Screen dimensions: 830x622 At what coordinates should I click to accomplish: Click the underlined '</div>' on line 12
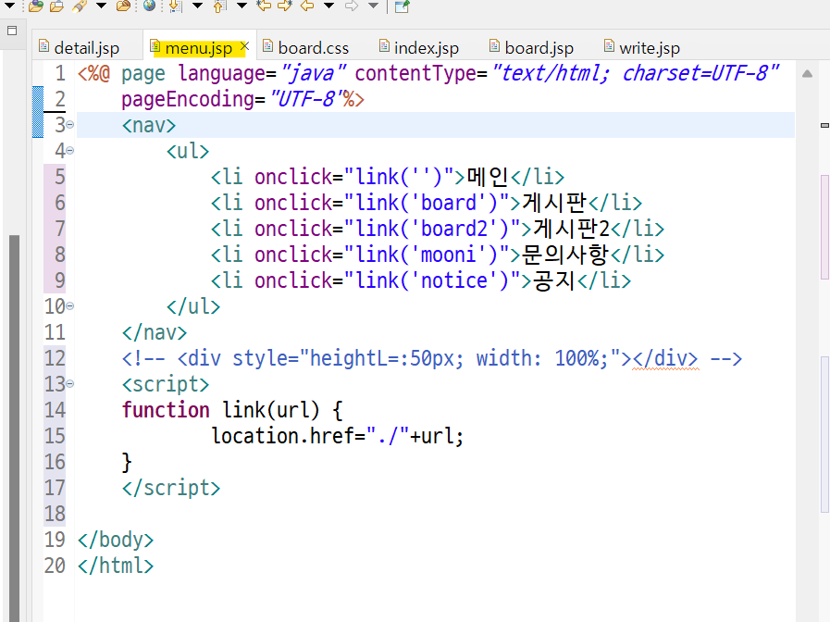click(x=665, y=358)
